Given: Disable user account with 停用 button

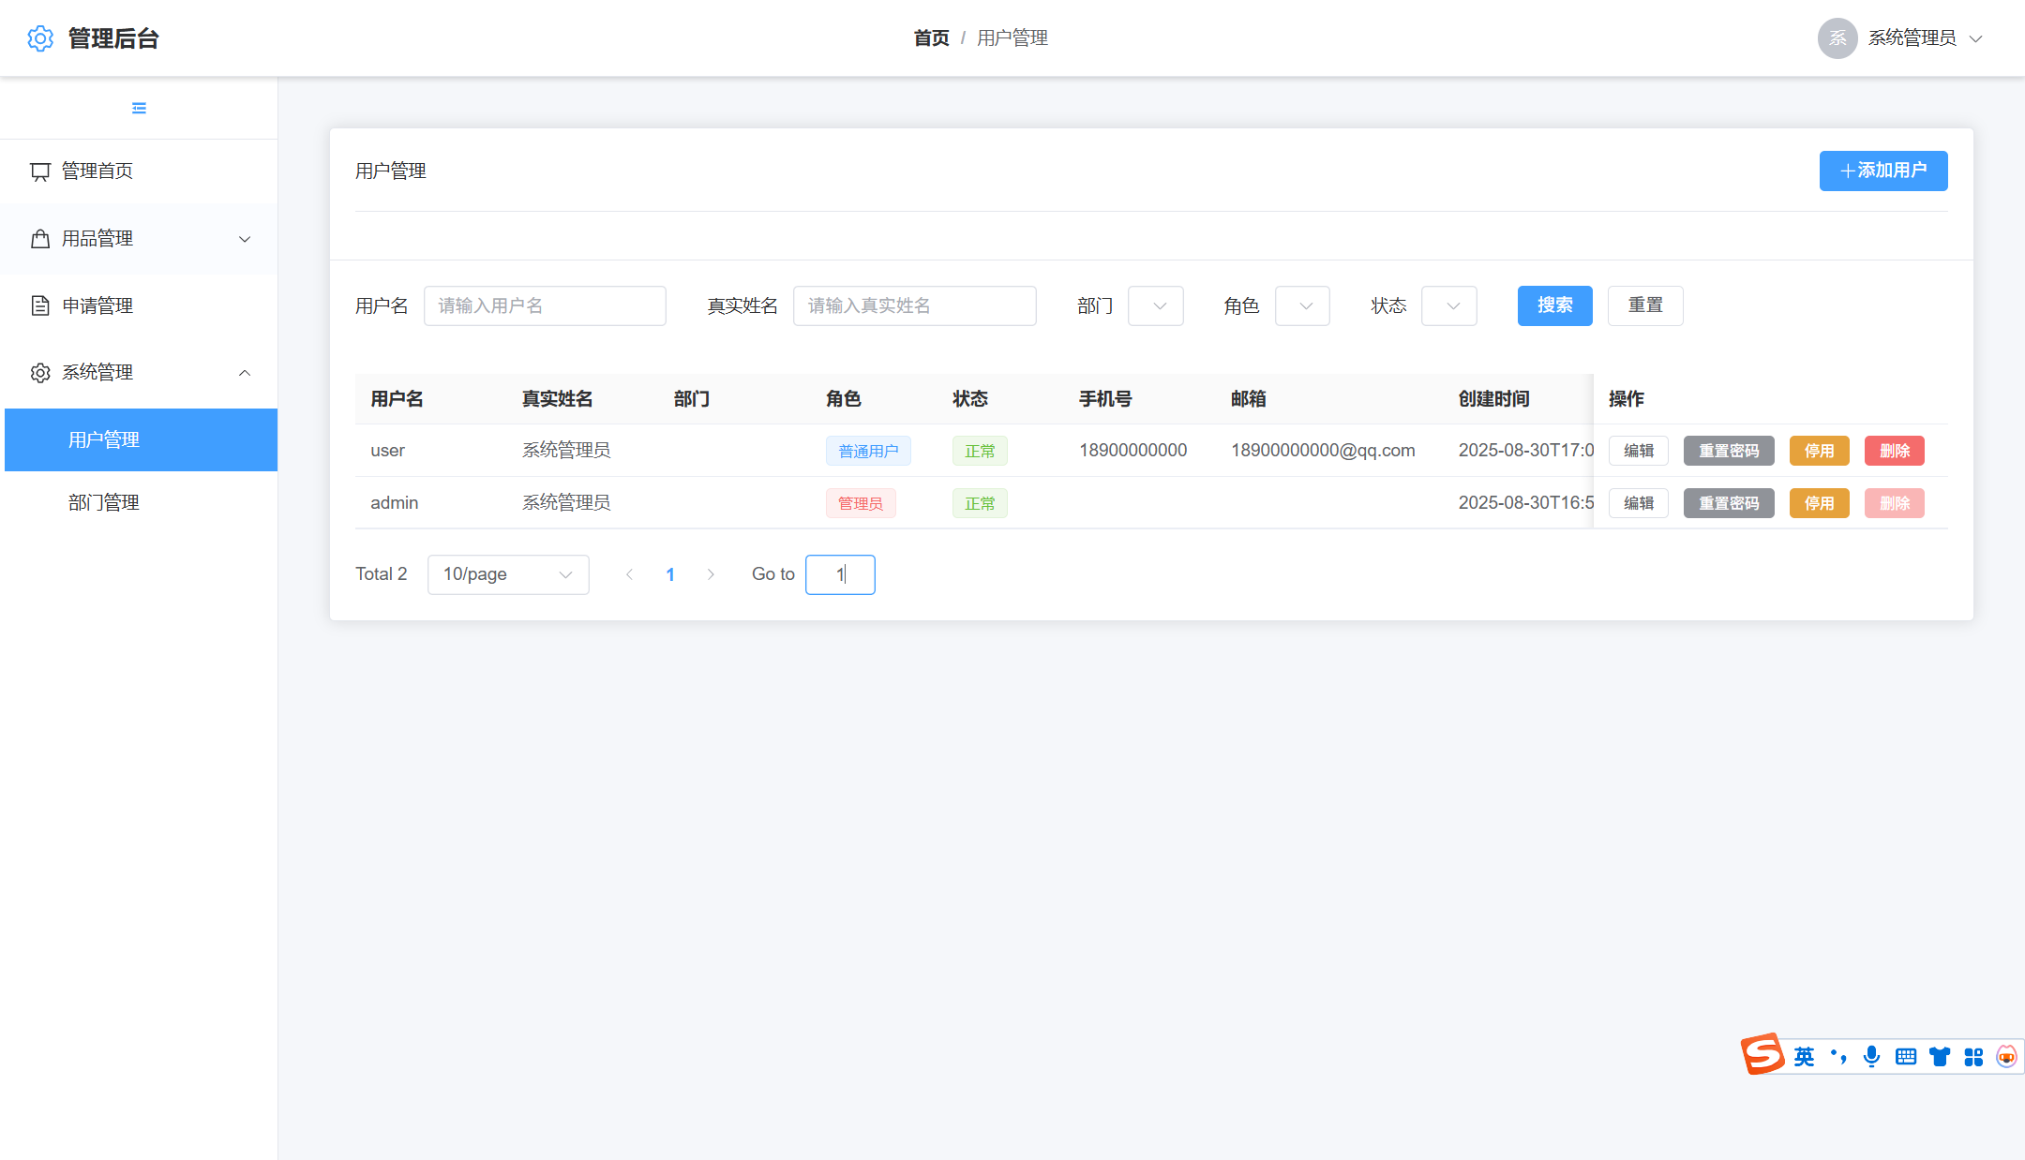Looking at the screenshot, I should click(x=1818, y=451).
